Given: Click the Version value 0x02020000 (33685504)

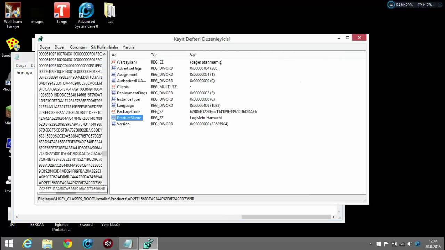Looking at the screenshot, I should pos(209,124).
